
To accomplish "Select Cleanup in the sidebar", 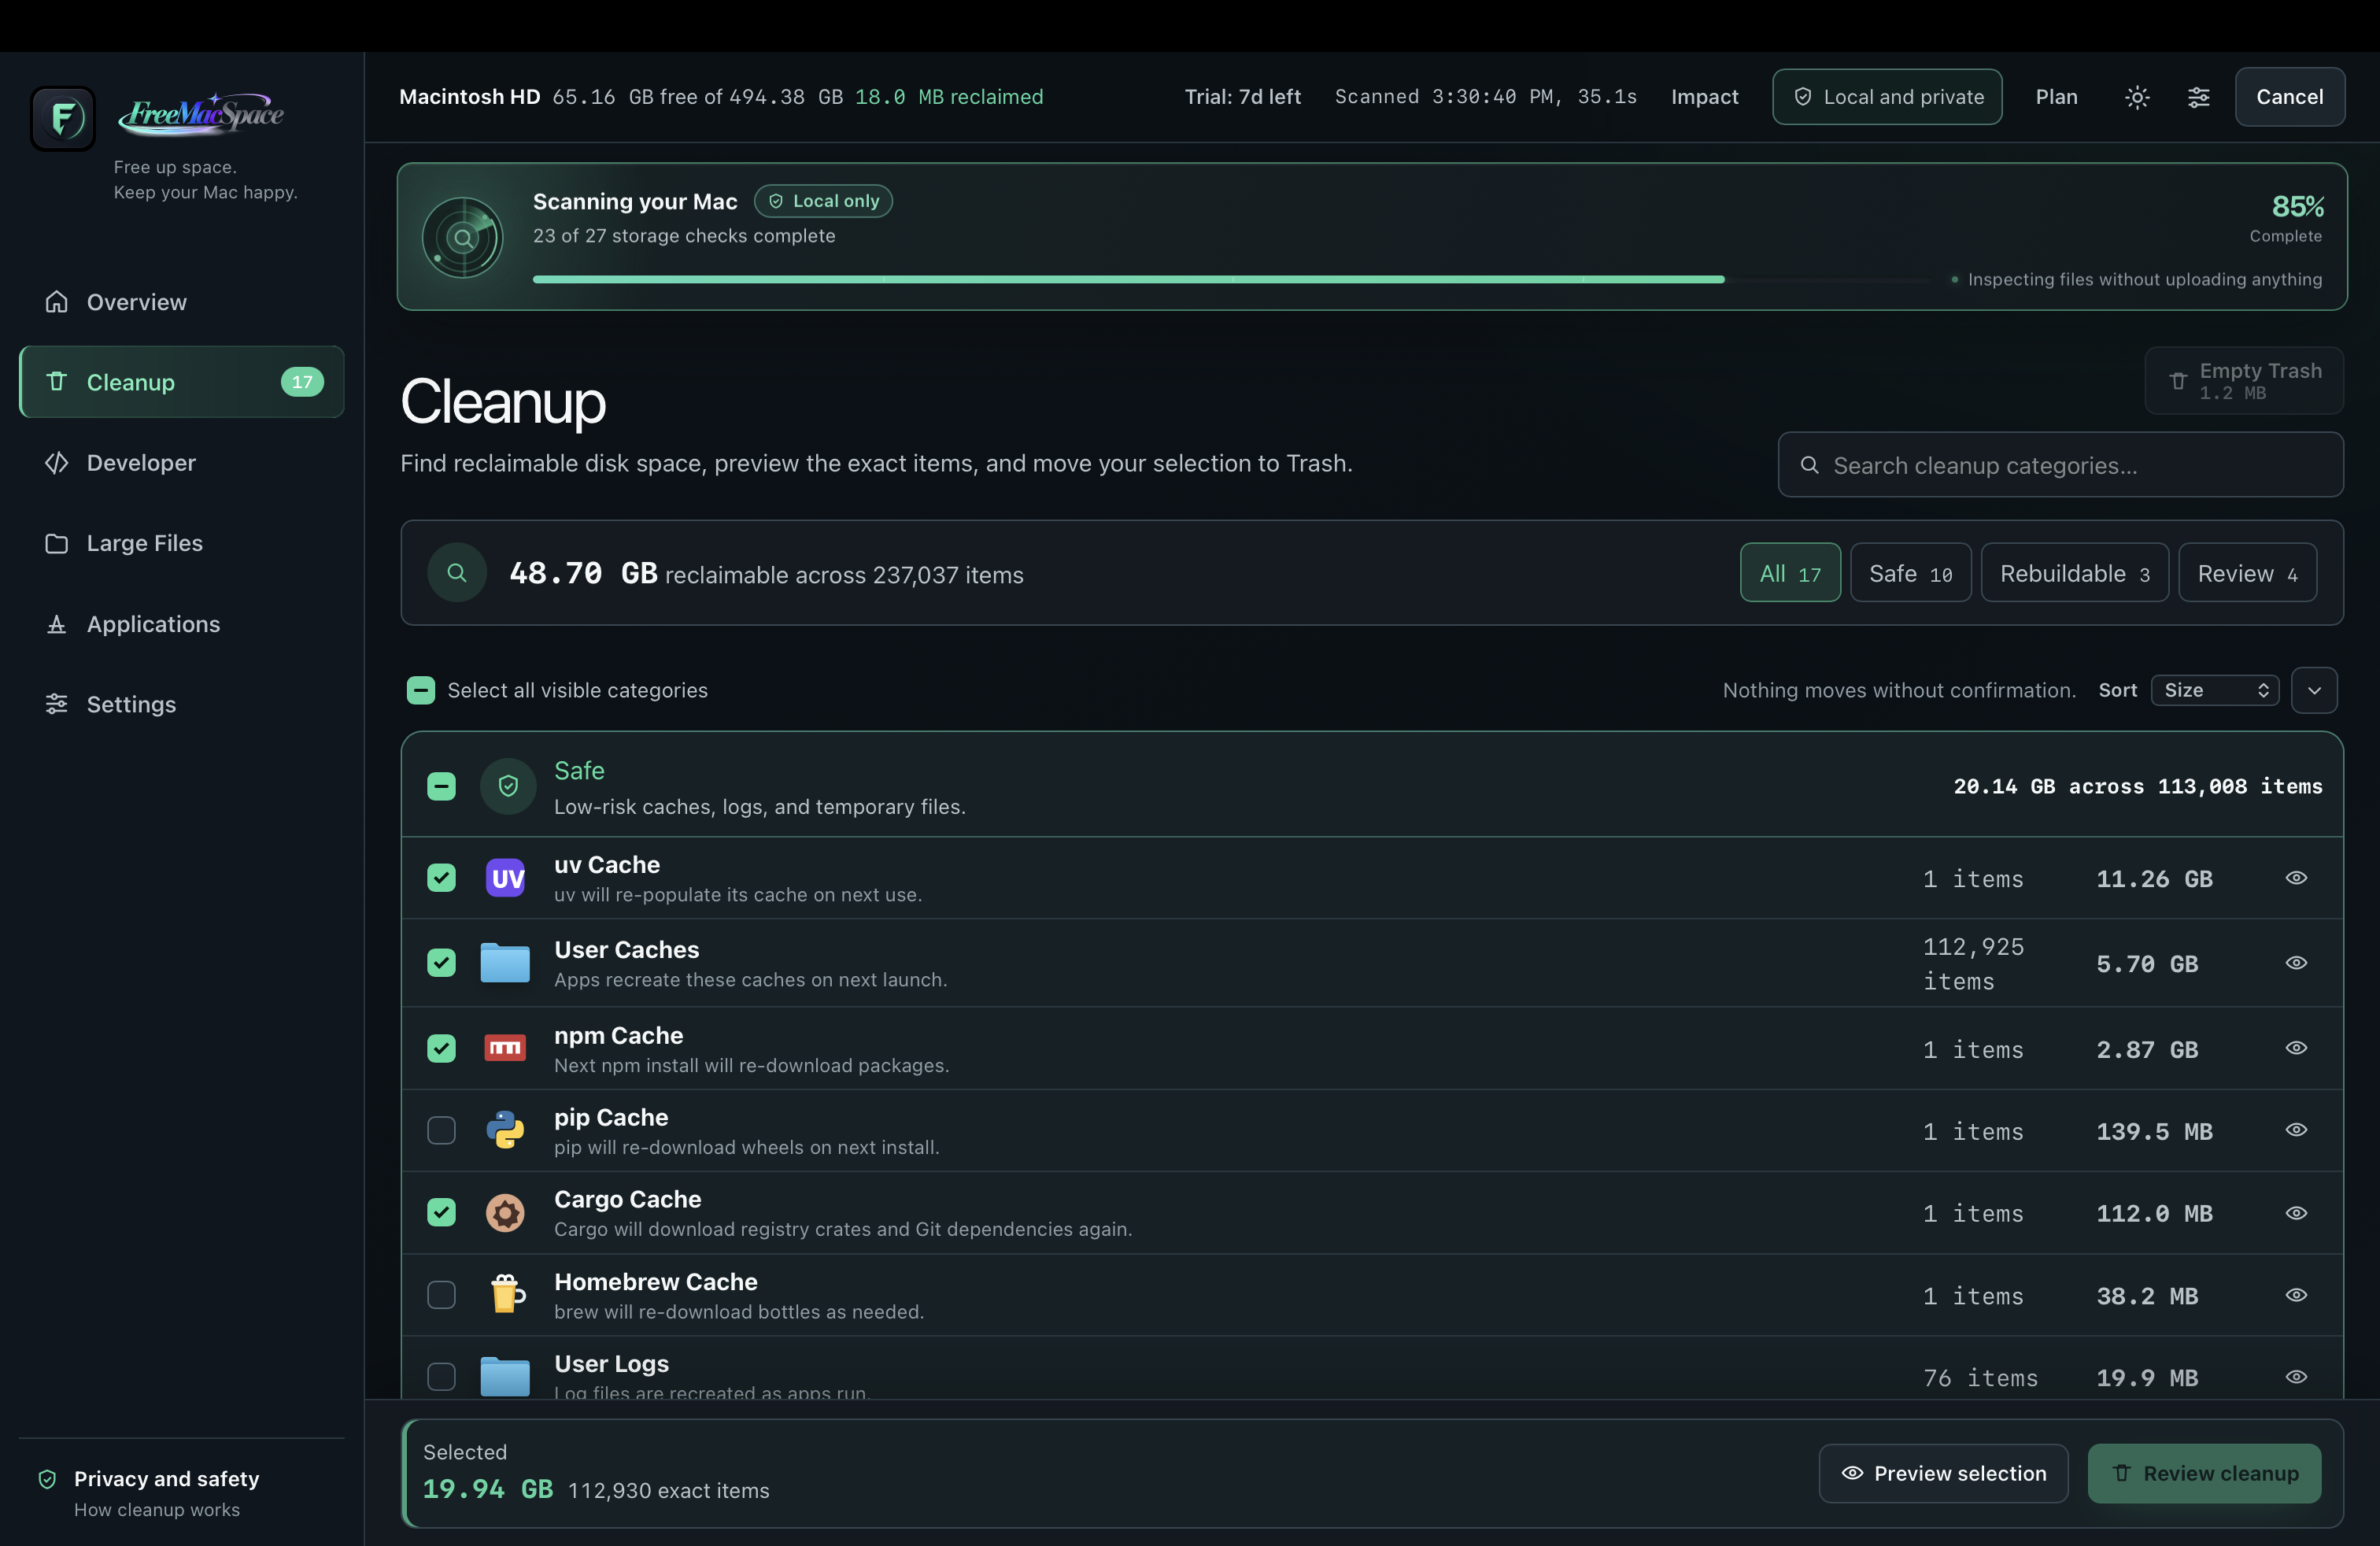I will [181, 382].
